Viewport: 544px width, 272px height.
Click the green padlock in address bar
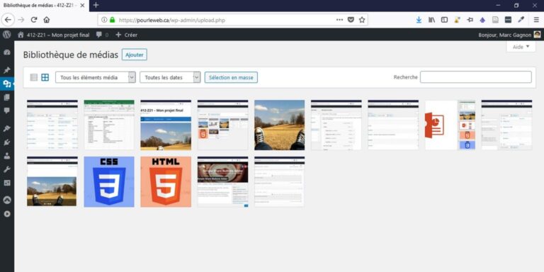click(112, 20)
